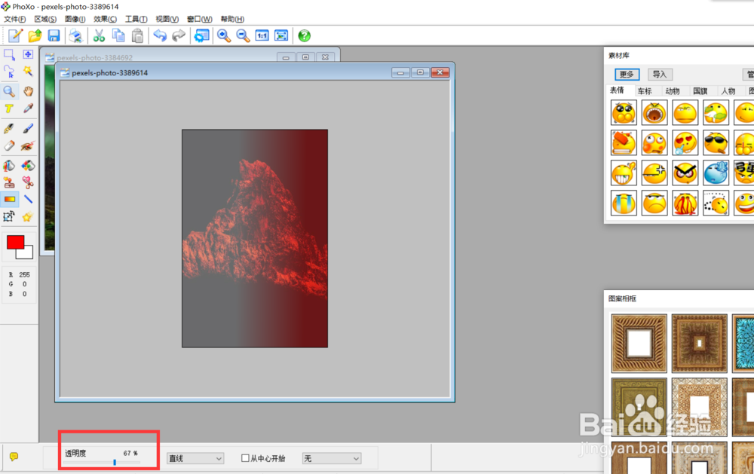Click the Save floppy disk icon
The height and width of the screenshot is (474, 754).
(x=54, y=35)
